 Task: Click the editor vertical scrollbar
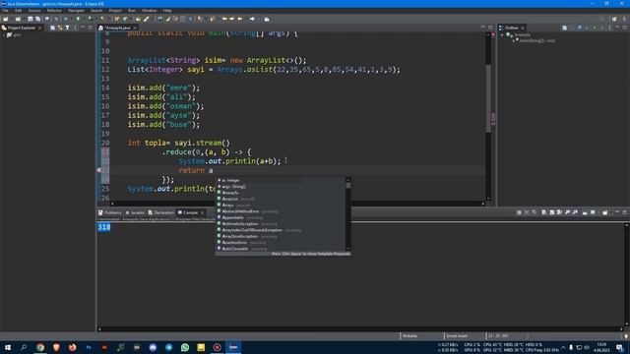click(488, 98)
